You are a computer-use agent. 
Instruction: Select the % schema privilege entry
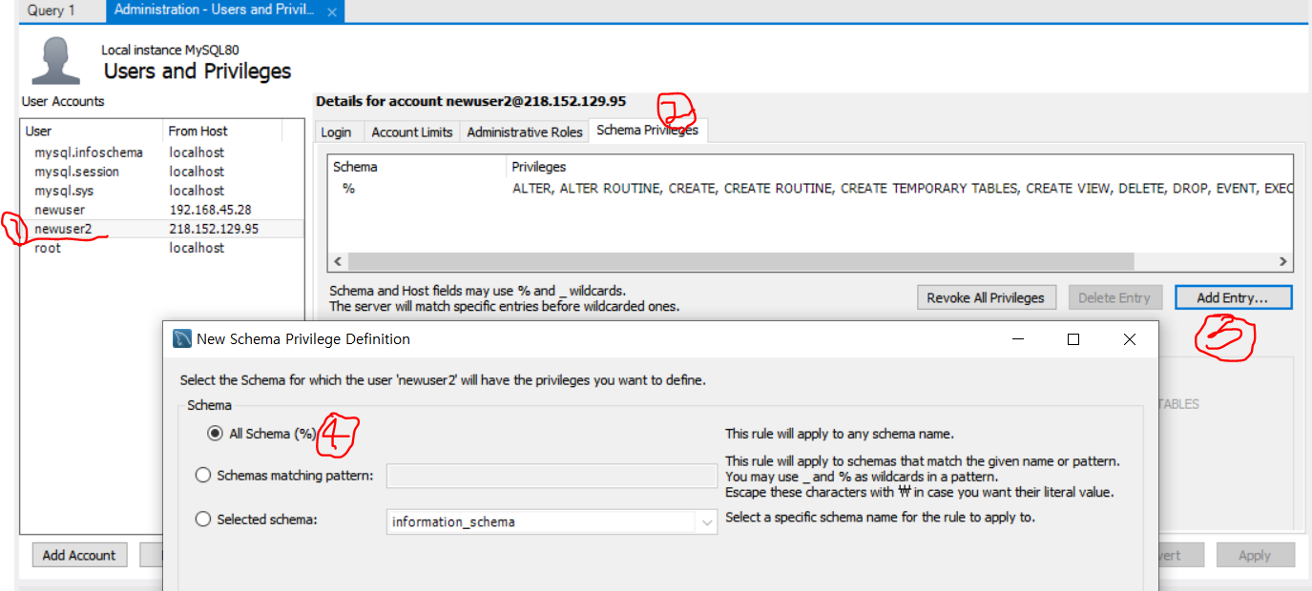(810, 189)
